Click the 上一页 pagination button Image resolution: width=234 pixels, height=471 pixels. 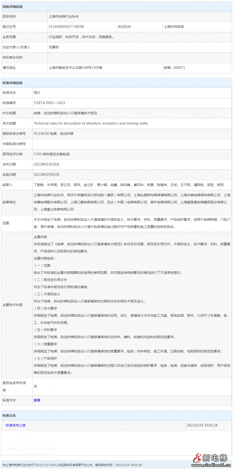point(25,449)
